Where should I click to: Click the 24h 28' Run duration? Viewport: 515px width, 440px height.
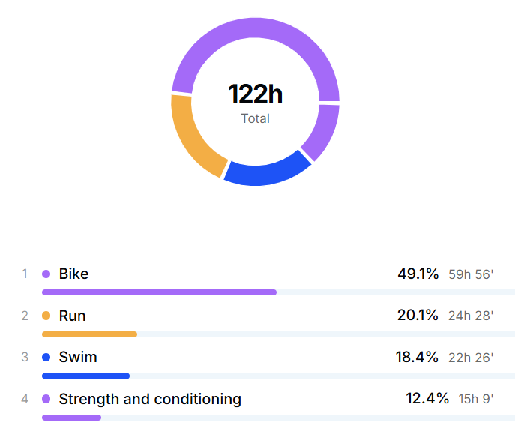point(471,316)
